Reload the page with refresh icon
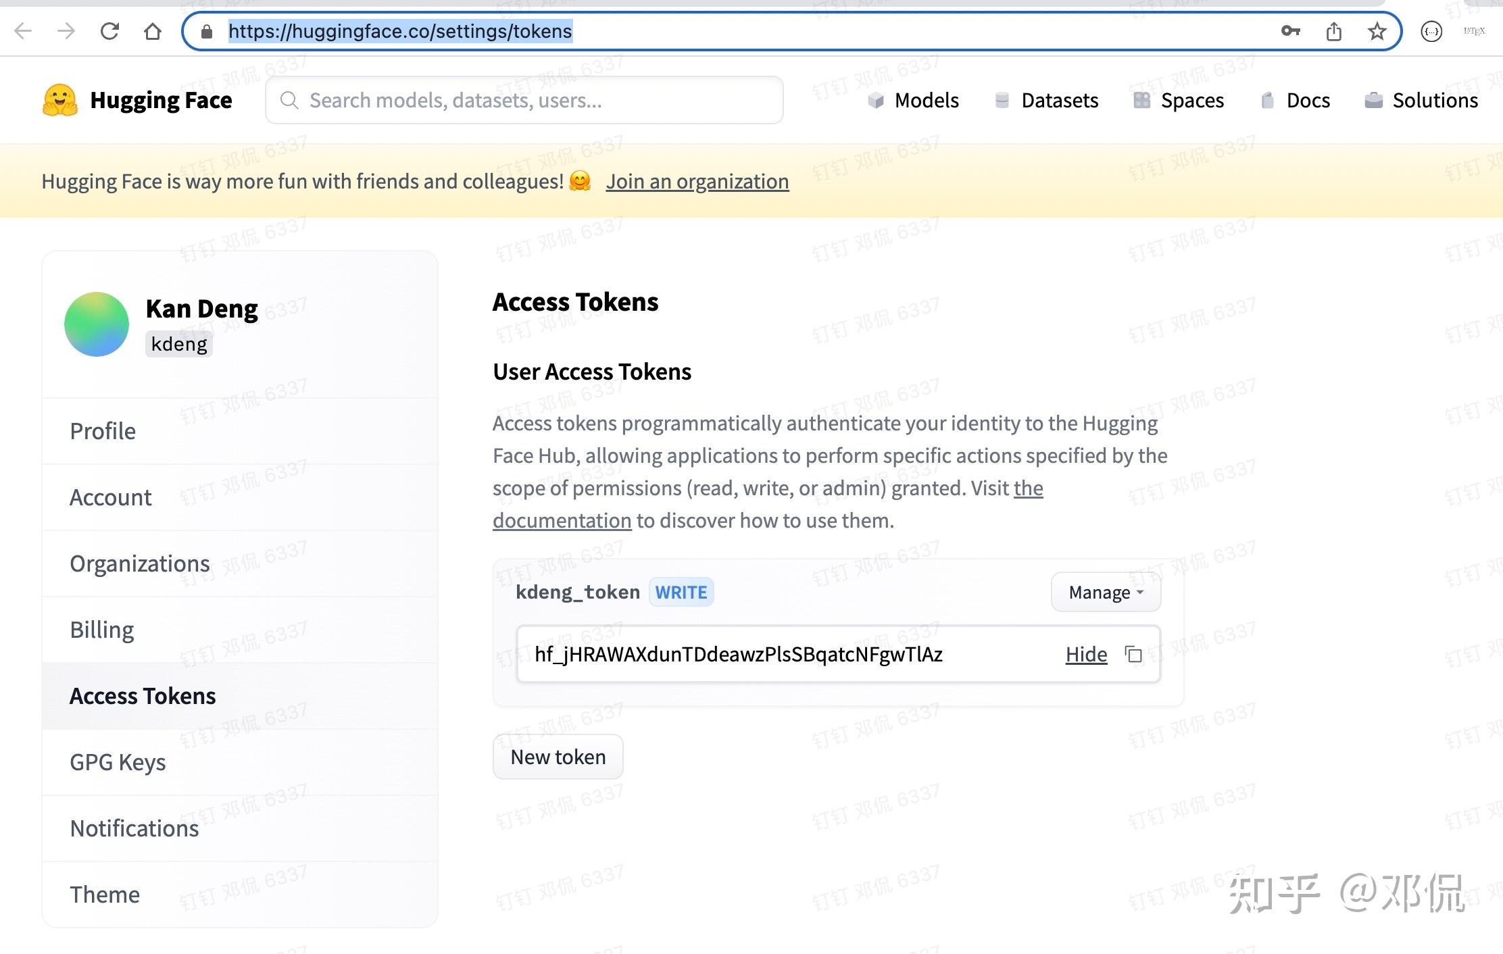Image resolution: width=1503 pixels, height=954 pixels. [x=109, y=31]
